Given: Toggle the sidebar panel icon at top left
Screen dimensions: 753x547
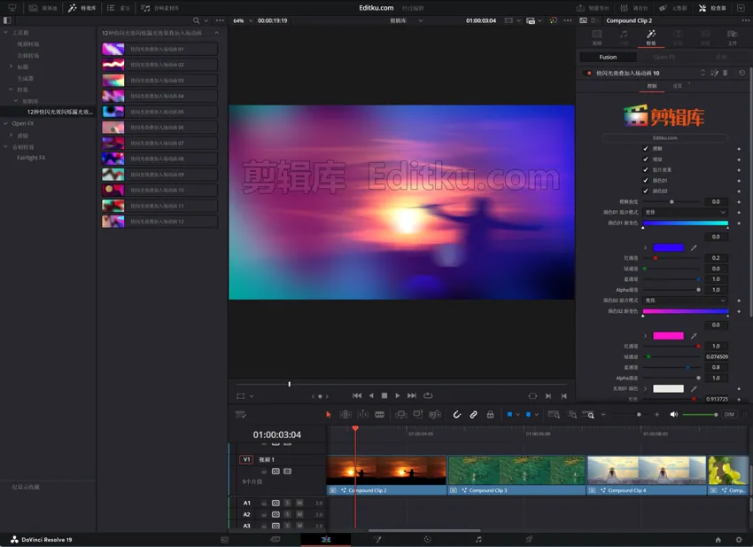Looking at the screenshot, I should click(x=7, y=20).
